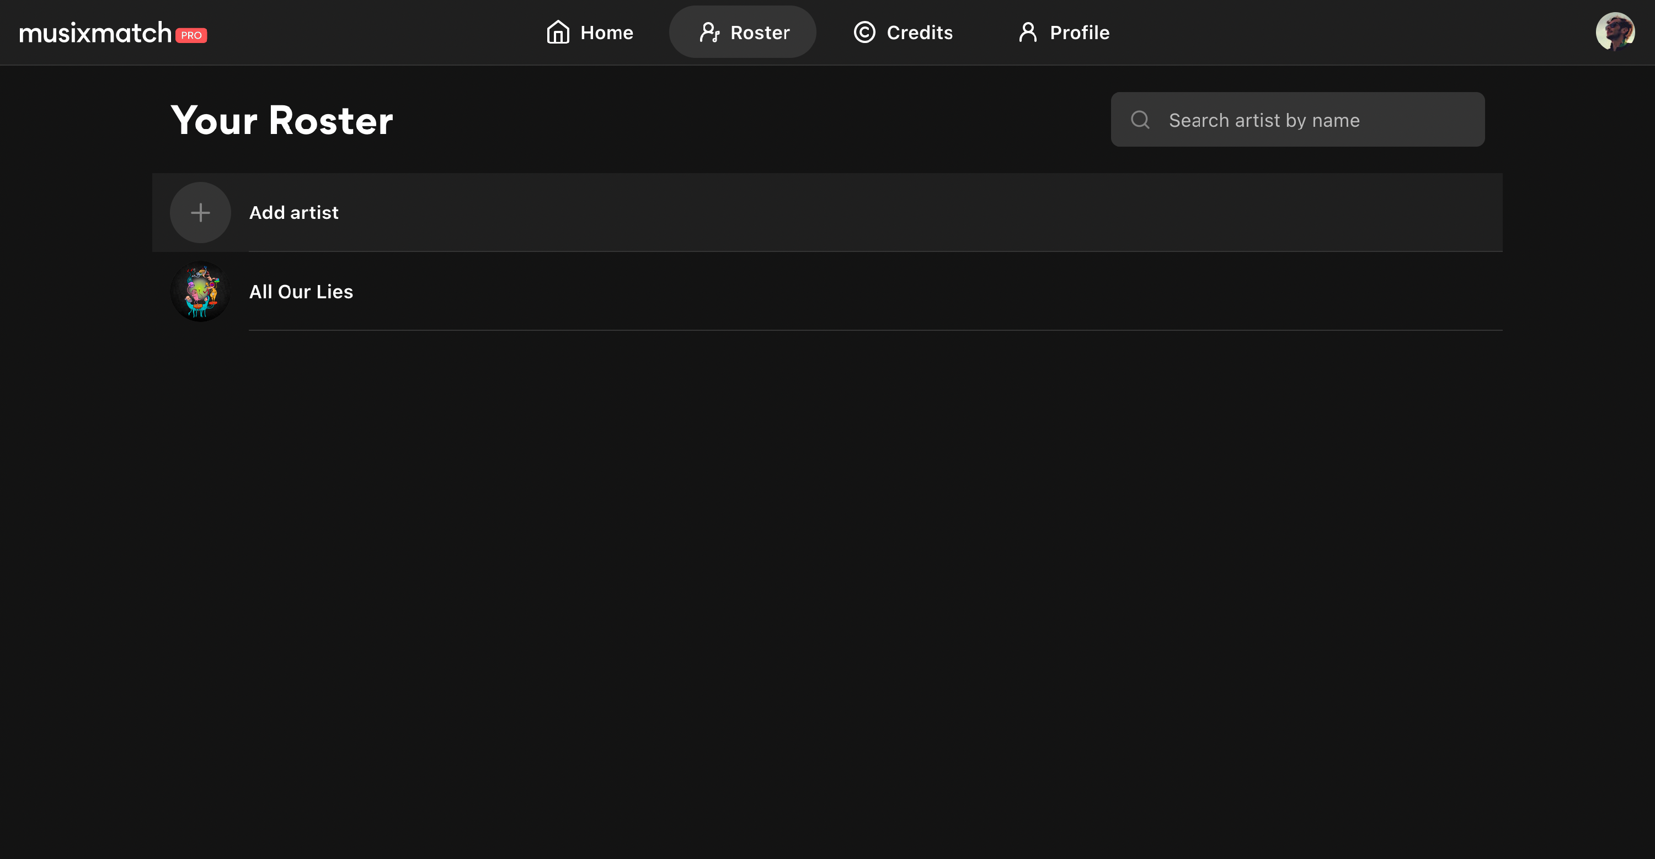
Task: Click the Your Roster heading
Action: [282, 120]
